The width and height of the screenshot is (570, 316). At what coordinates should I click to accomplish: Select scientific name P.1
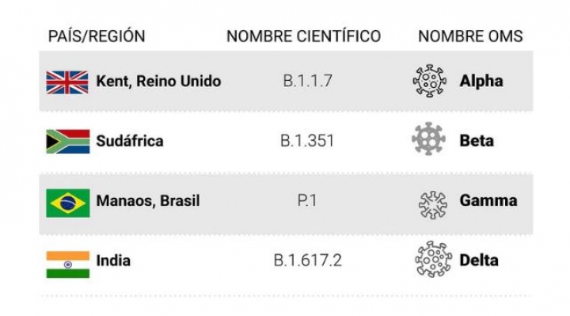pyautogui.click(x=307, y=200)
